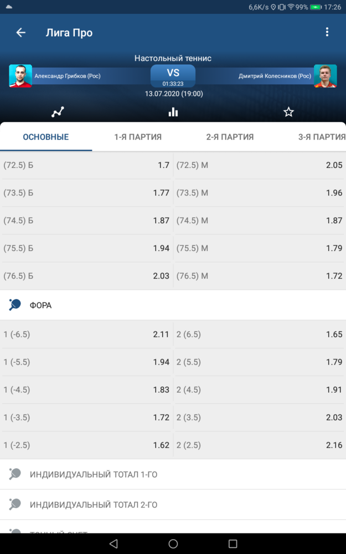Open the odds movement graph icon
This screenshot has height=554, width=346.
click(58, 112)
